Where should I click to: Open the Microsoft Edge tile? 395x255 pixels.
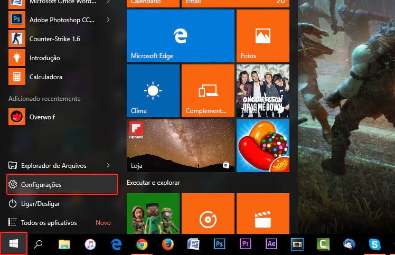point(181,36)
